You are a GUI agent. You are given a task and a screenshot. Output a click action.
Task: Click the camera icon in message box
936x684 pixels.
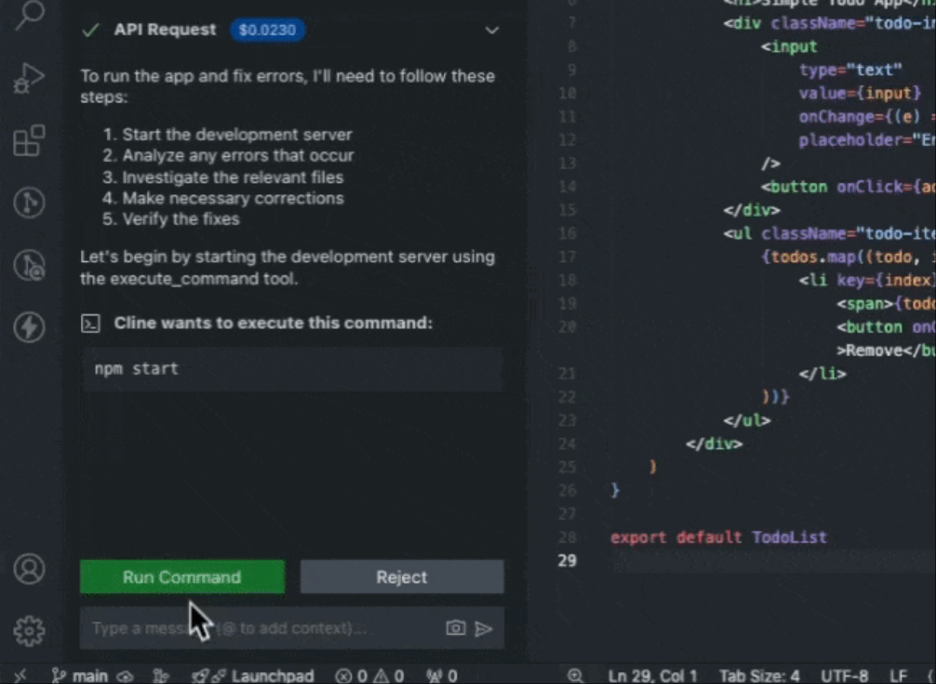tap(455, 628)
